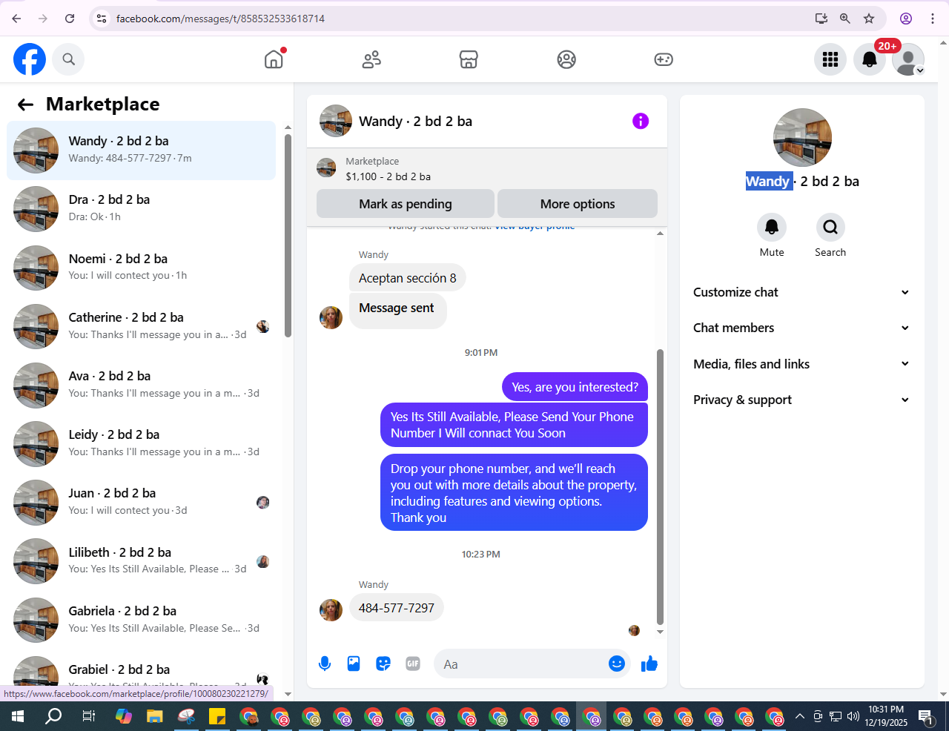
Task: Go to the Home feed icon
Action: coord(274,59)
